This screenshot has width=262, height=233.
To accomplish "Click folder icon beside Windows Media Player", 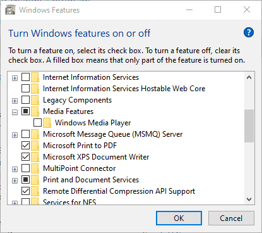I will 47,123.
